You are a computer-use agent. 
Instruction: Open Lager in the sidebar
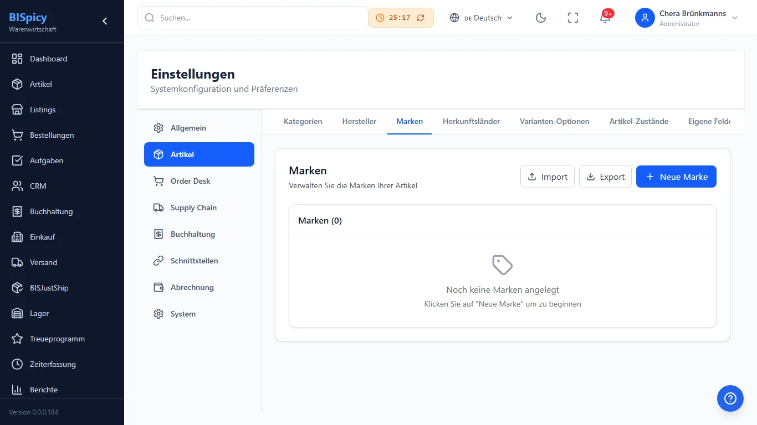pos(62,313)
